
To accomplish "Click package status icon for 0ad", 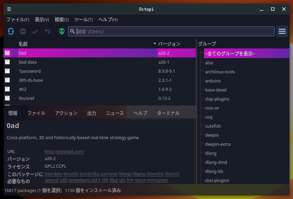I will coord(7,53).
